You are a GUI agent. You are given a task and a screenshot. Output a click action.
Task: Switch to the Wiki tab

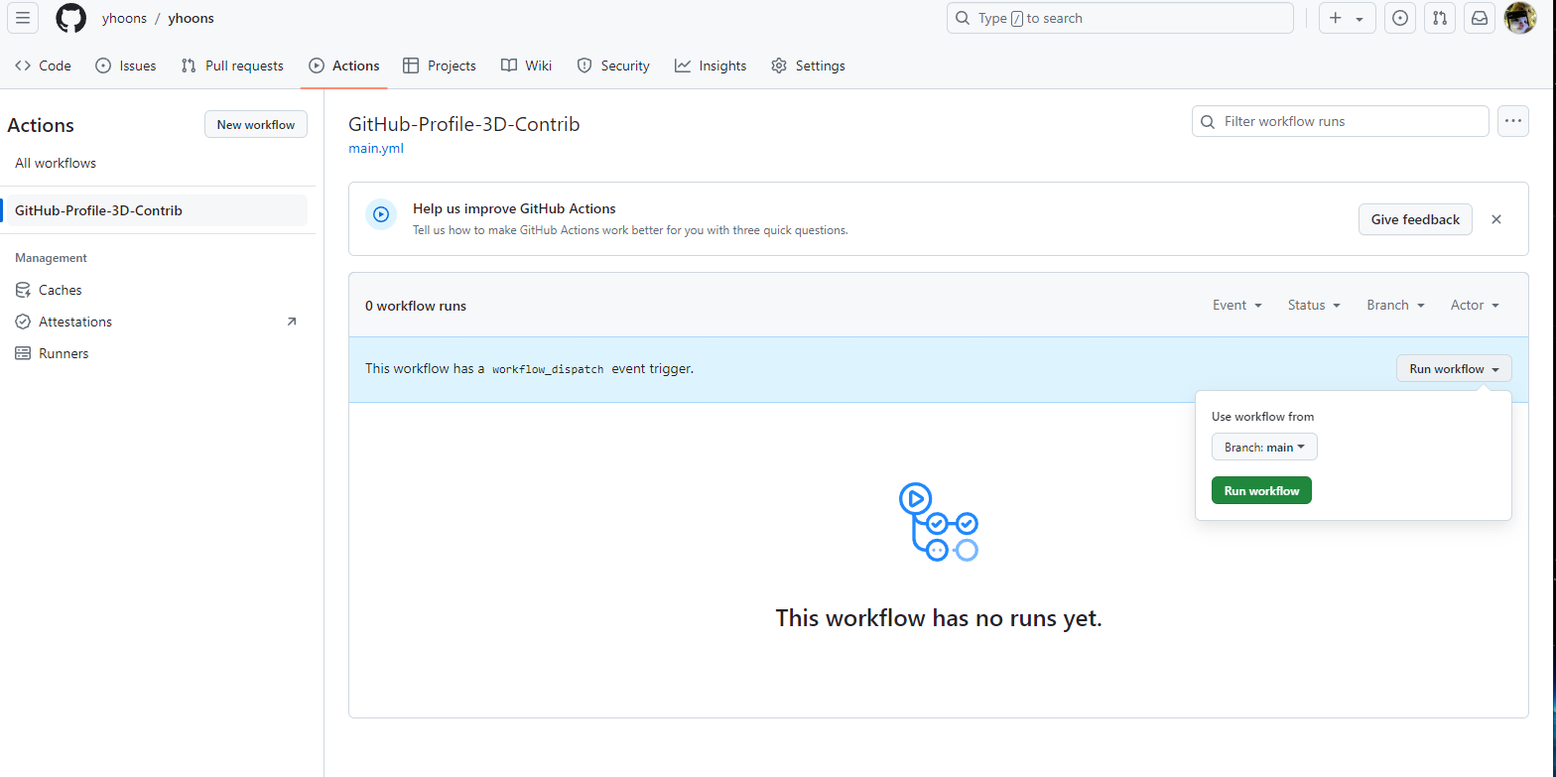pos(527,65)
